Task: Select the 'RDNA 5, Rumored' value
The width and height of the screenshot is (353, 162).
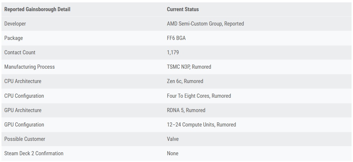Action: 186,110
